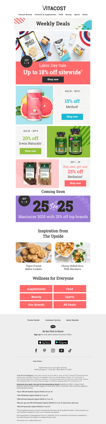Viewport: 106px width, 424px height.
Task: Open the Pinterest icon link
Action: pos(45,351)
